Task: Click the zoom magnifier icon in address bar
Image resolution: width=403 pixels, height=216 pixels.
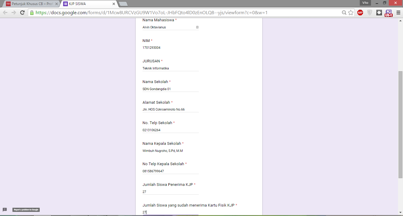Action: [344, 12]
